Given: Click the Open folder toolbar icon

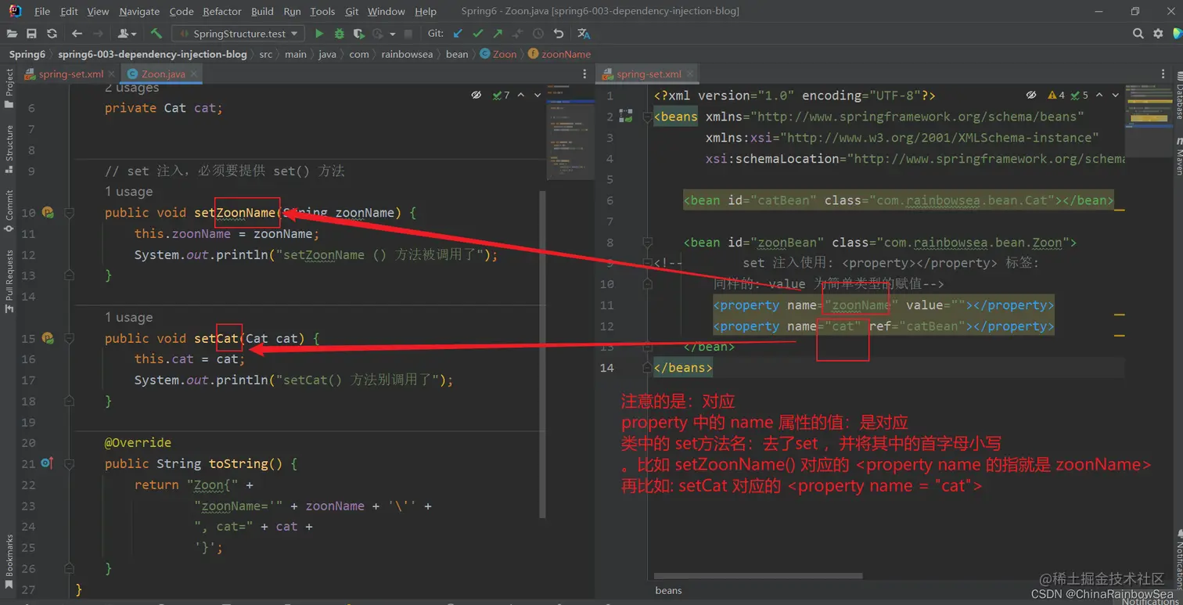Looking at the screenshot, I should 12,34.
